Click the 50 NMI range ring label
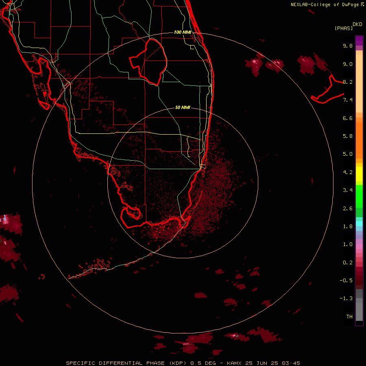The height and width of the screenshot is (366, 366). click(x=183, y=107)
